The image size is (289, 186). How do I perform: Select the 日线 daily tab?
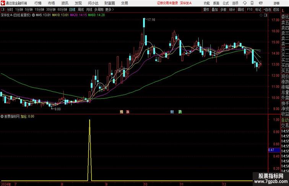tap(72, 10)
